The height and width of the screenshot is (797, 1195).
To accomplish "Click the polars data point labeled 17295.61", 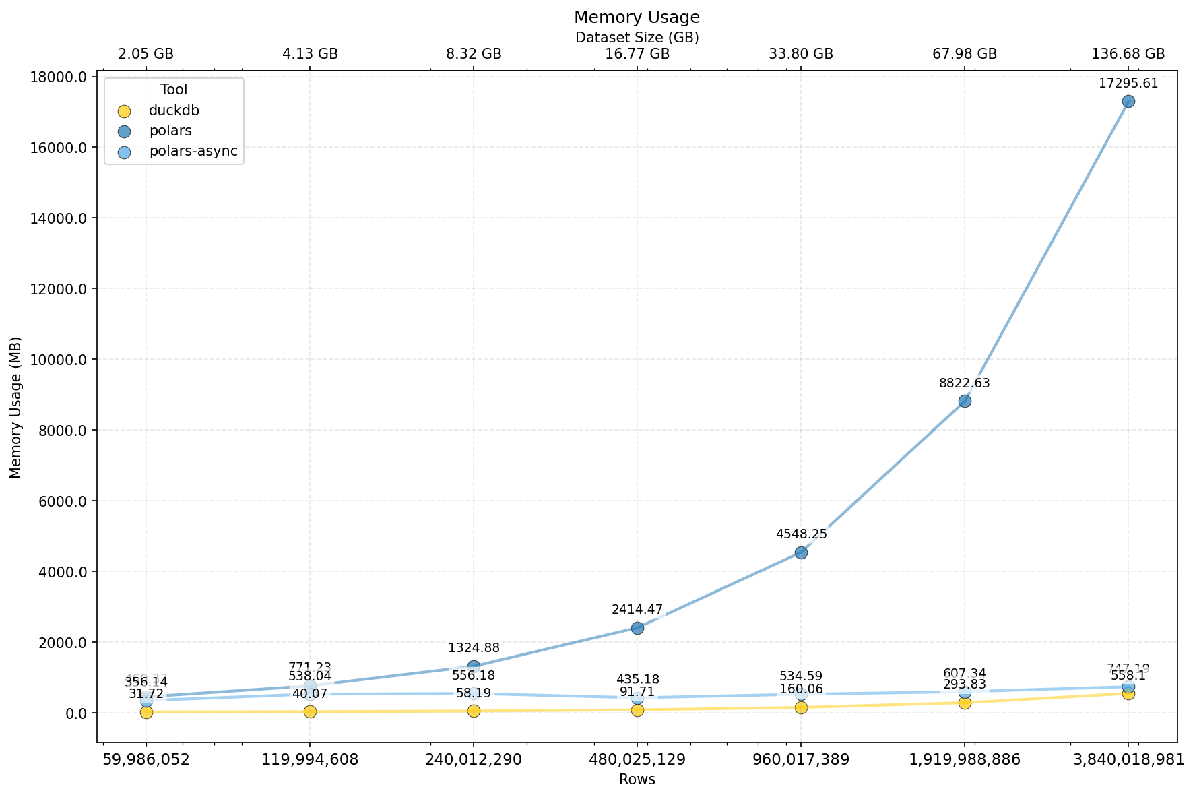I will tap(1128, 101).
